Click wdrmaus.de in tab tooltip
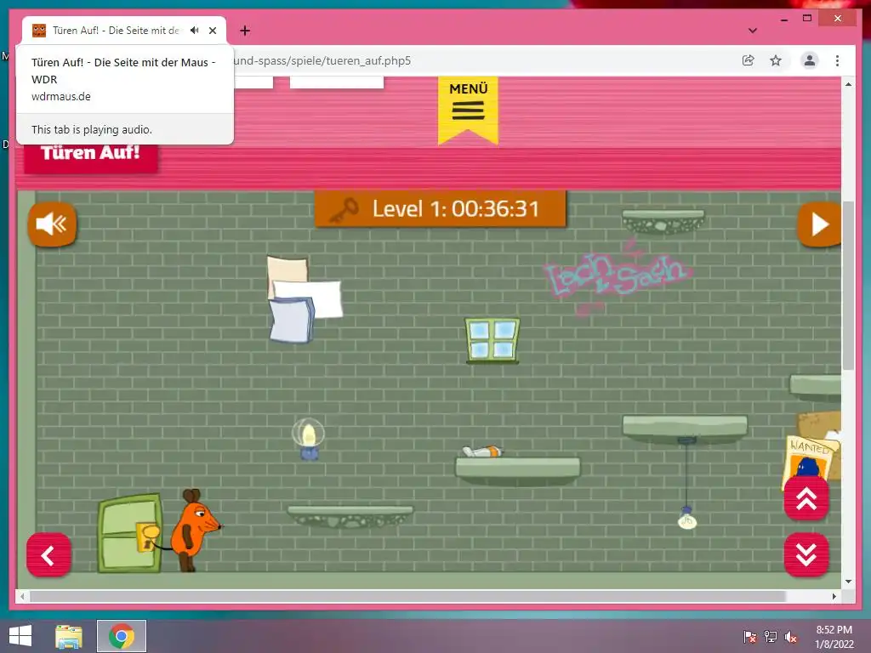 click(x=61, y=97)
